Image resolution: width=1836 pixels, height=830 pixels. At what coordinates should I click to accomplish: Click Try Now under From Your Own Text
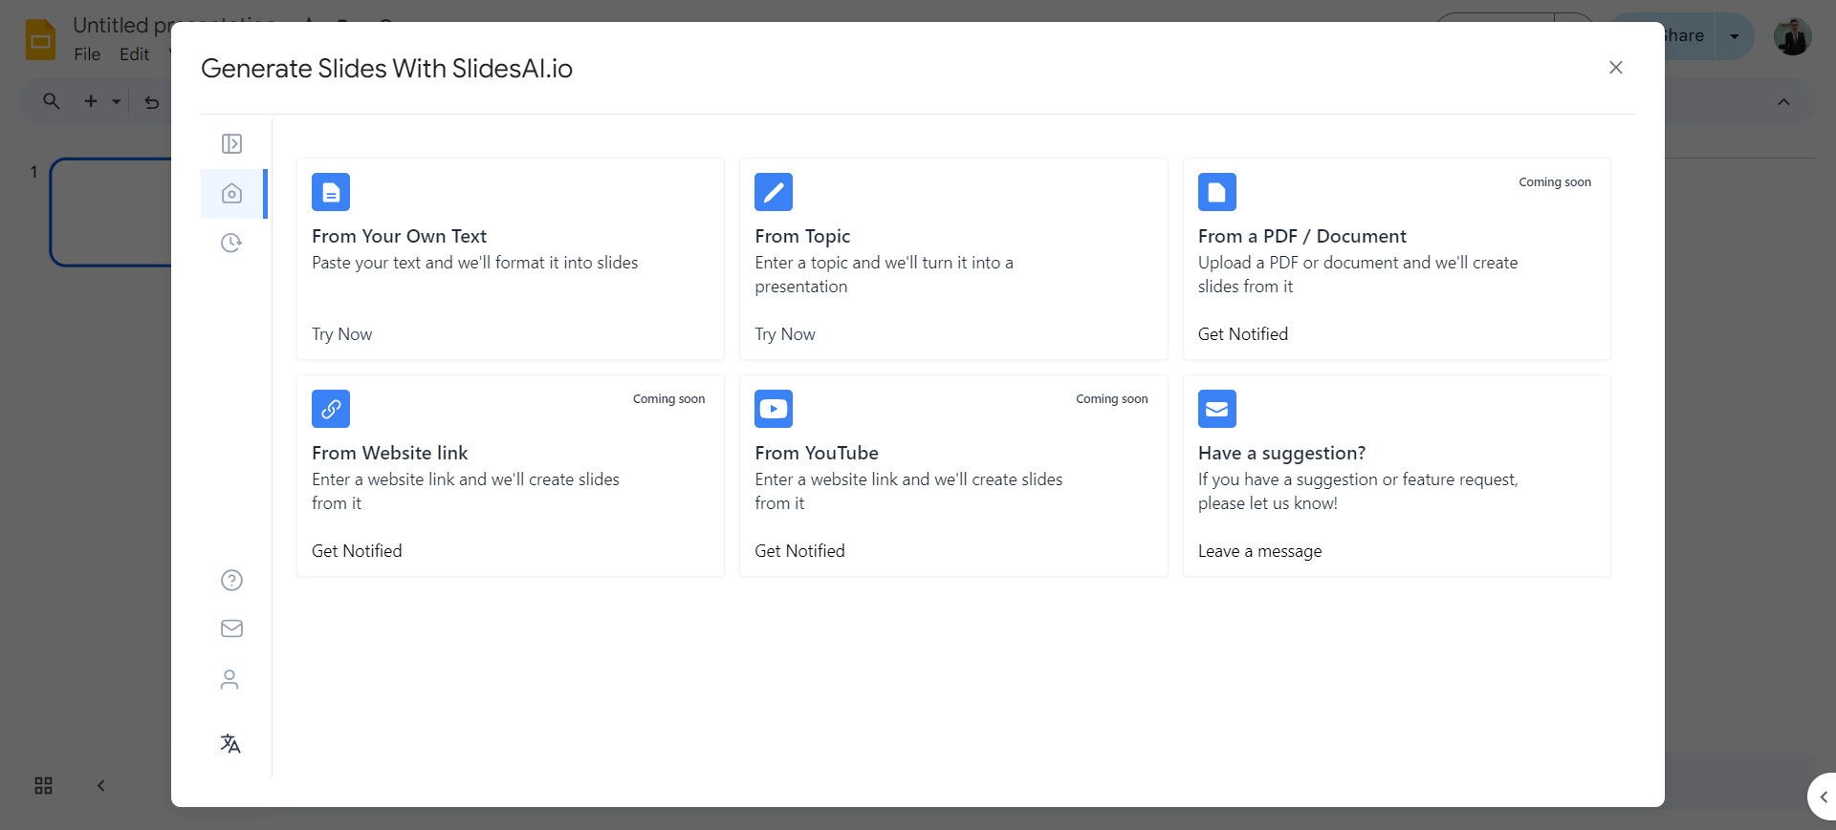341,334
